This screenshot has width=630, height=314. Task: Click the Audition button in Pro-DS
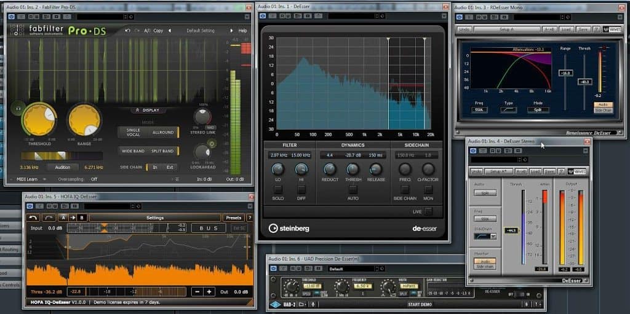coord(63,167)
